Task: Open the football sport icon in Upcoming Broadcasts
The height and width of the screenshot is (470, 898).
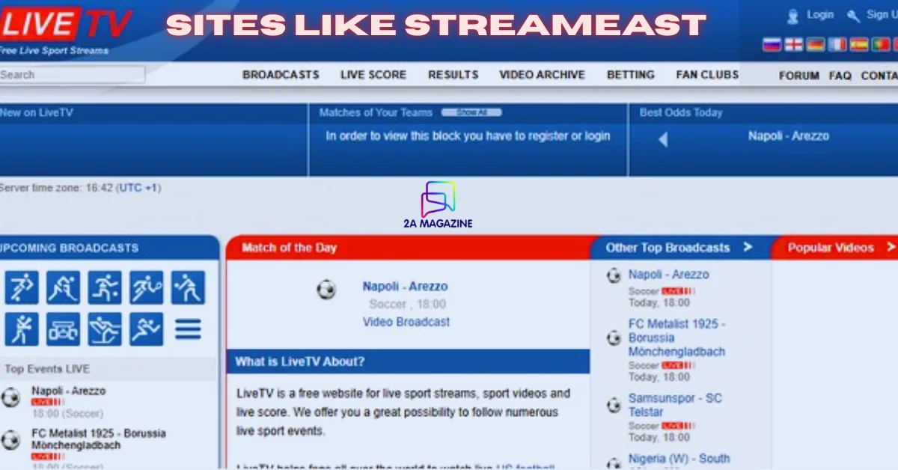Action: 22,288
